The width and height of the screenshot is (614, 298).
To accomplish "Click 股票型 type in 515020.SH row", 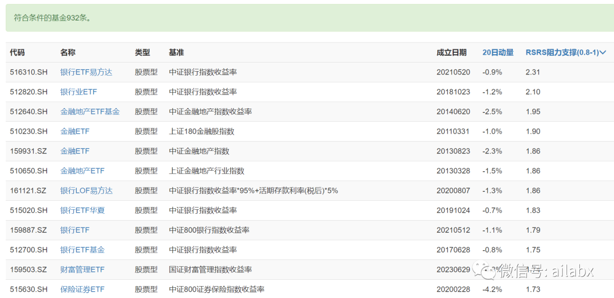I will (147, 210).
